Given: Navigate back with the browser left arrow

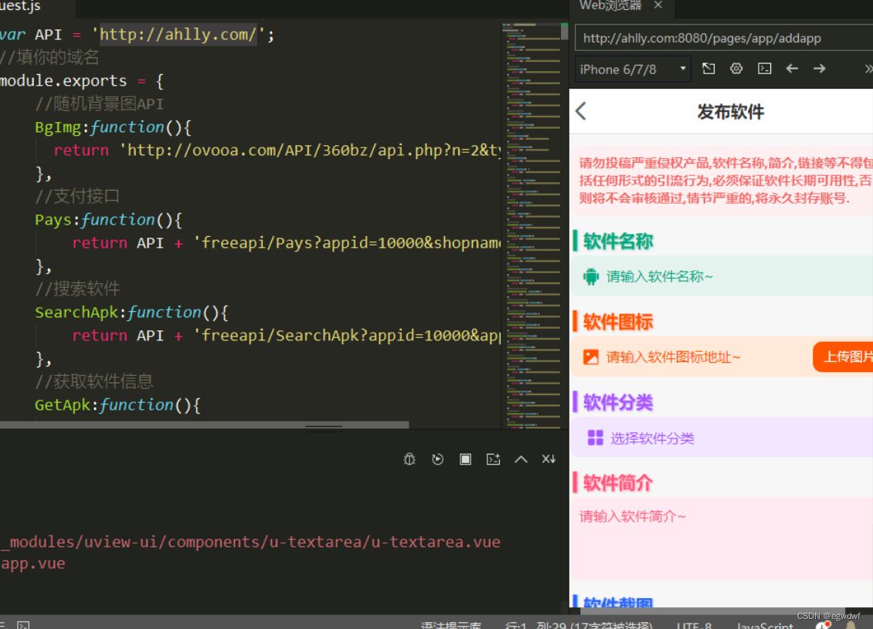Looking at the screenshot, I should [792, 69].
